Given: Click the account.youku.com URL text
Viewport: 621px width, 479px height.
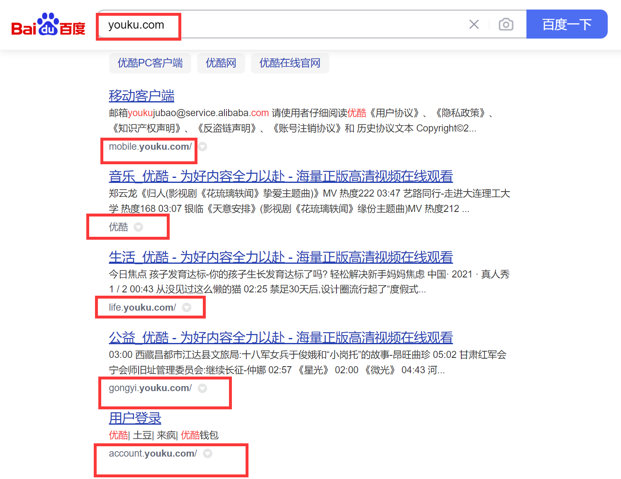Looking at the screenshot, I should coord(153,454).
